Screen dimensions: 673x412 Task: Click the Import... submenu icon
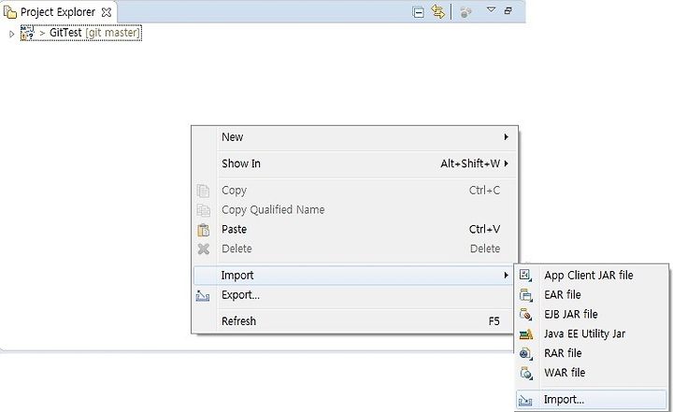[525, 401]
